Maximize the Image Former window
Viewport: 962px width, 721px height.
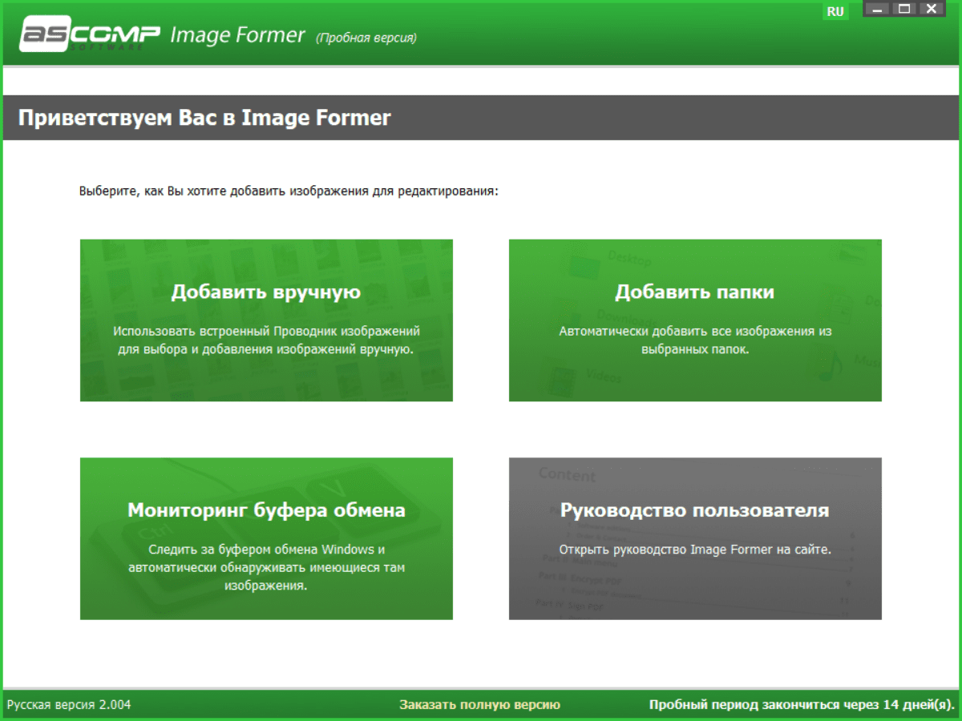click(x=904, y=10)
